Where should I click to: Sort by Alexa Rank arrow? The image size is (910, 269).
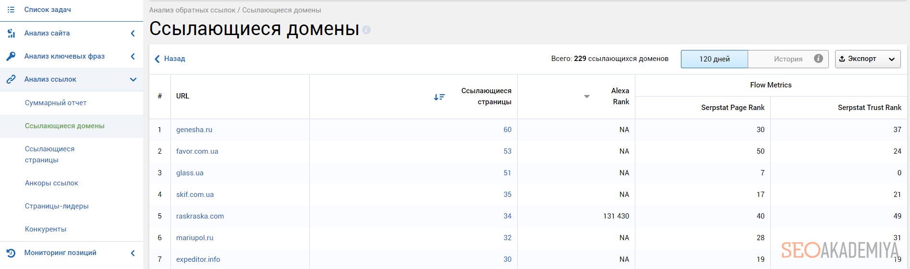pyautogui.click(x=586, y=97)
